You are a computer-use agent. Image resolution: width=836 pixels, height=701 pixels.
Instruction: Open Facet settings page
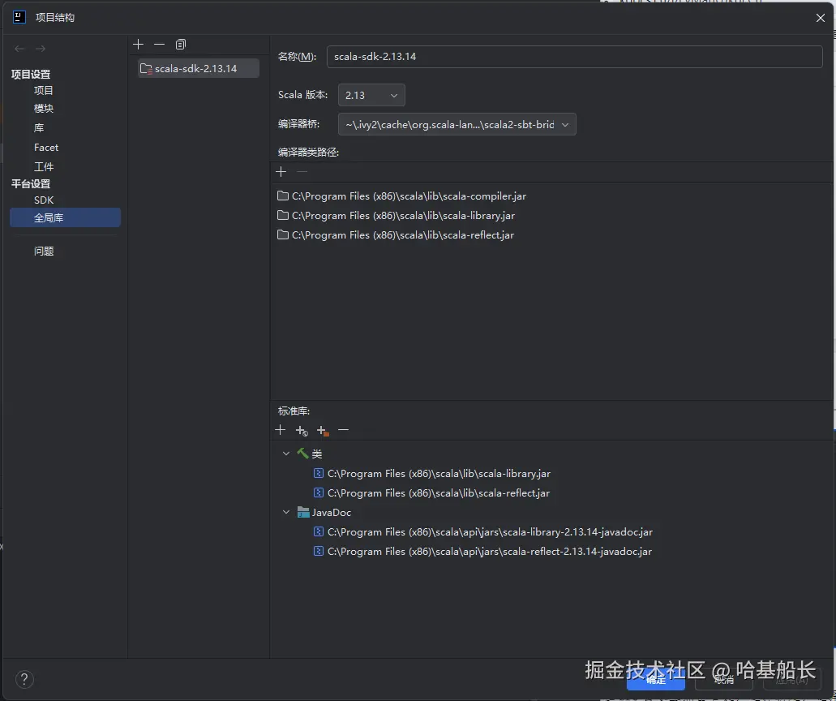(46, 147)
